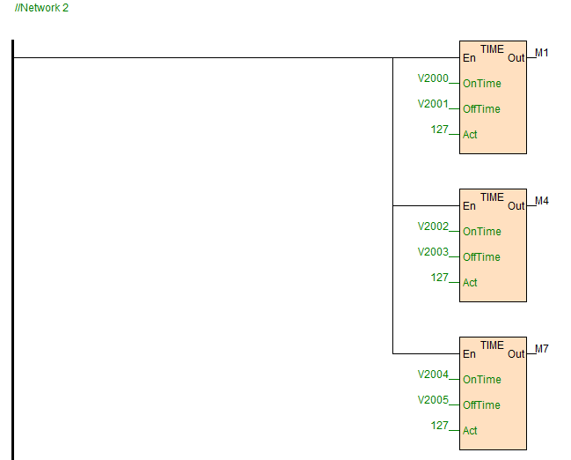
Task: Click the Out pin of M4 TIME block
Action: tap(516, 206)
